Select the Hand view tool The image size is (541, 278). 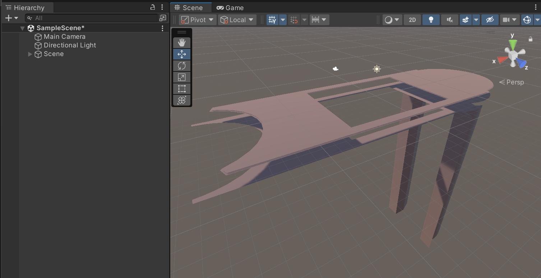coord(182,43)
